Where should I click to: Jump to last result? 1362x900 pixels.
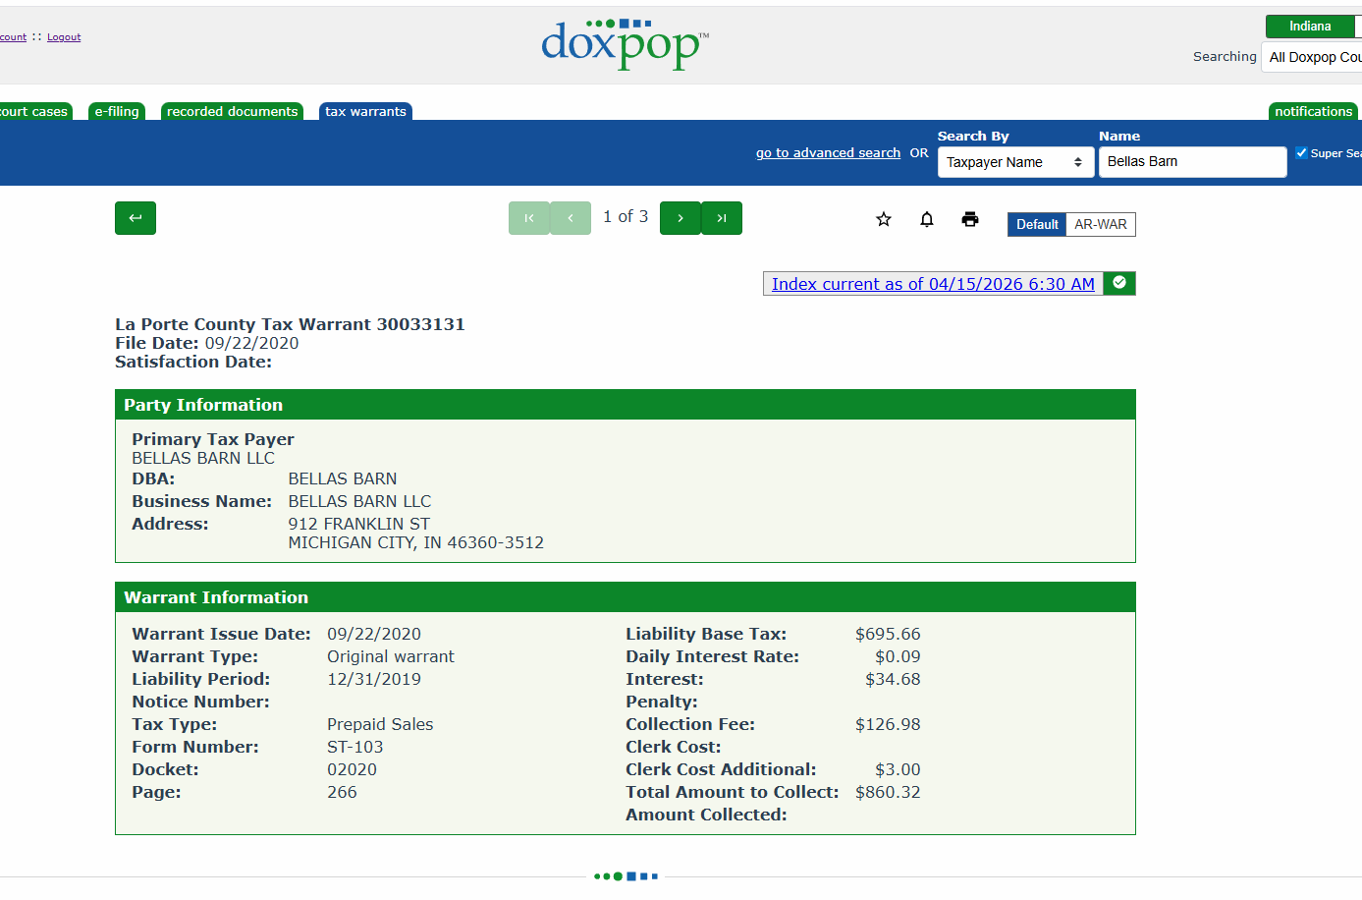click(722, 218)
